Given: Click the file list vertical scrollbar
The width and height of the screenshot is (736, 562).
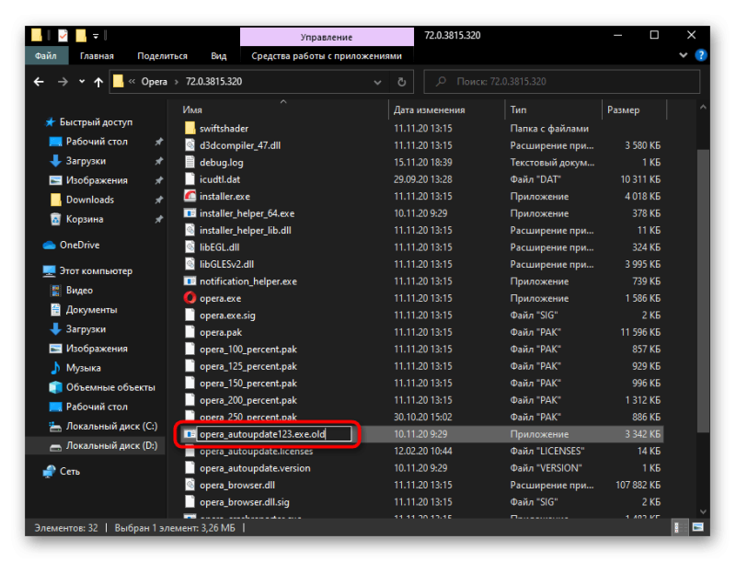Looking at the screenshot, I should point(703,291).
